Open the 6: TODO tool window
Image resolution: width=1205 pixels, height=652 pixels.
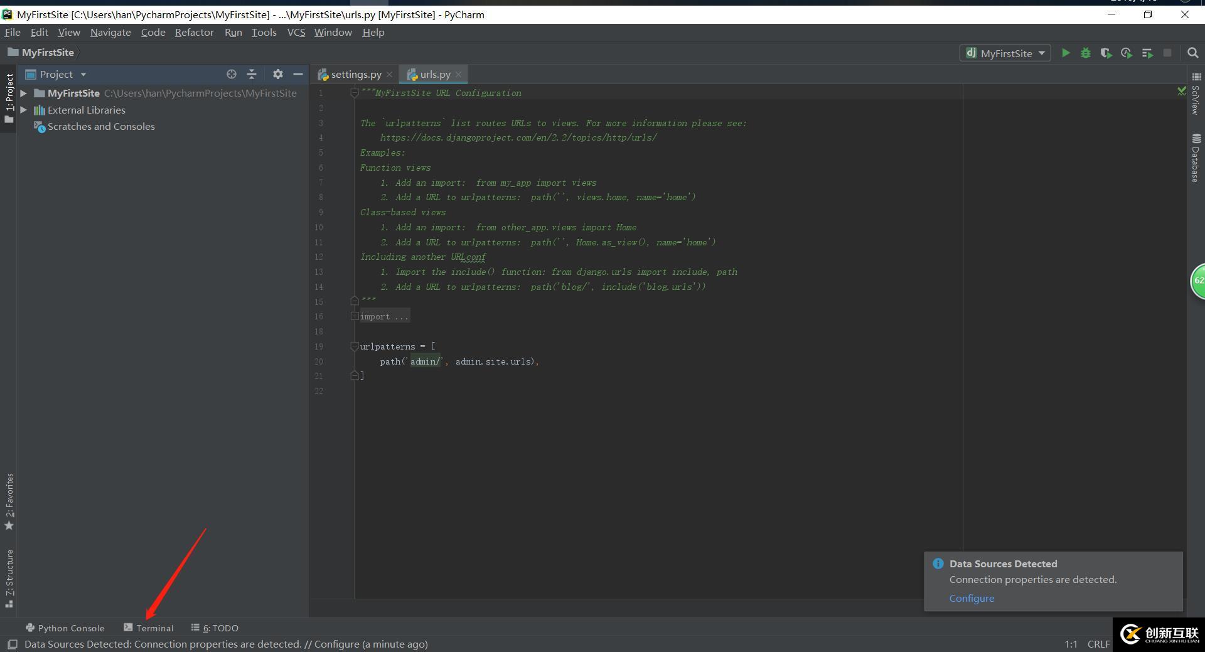(x=215, y=628)
